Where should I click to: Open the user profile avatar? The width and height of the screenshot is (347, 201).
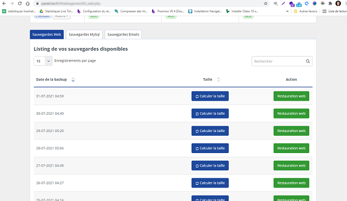point(338,3)
